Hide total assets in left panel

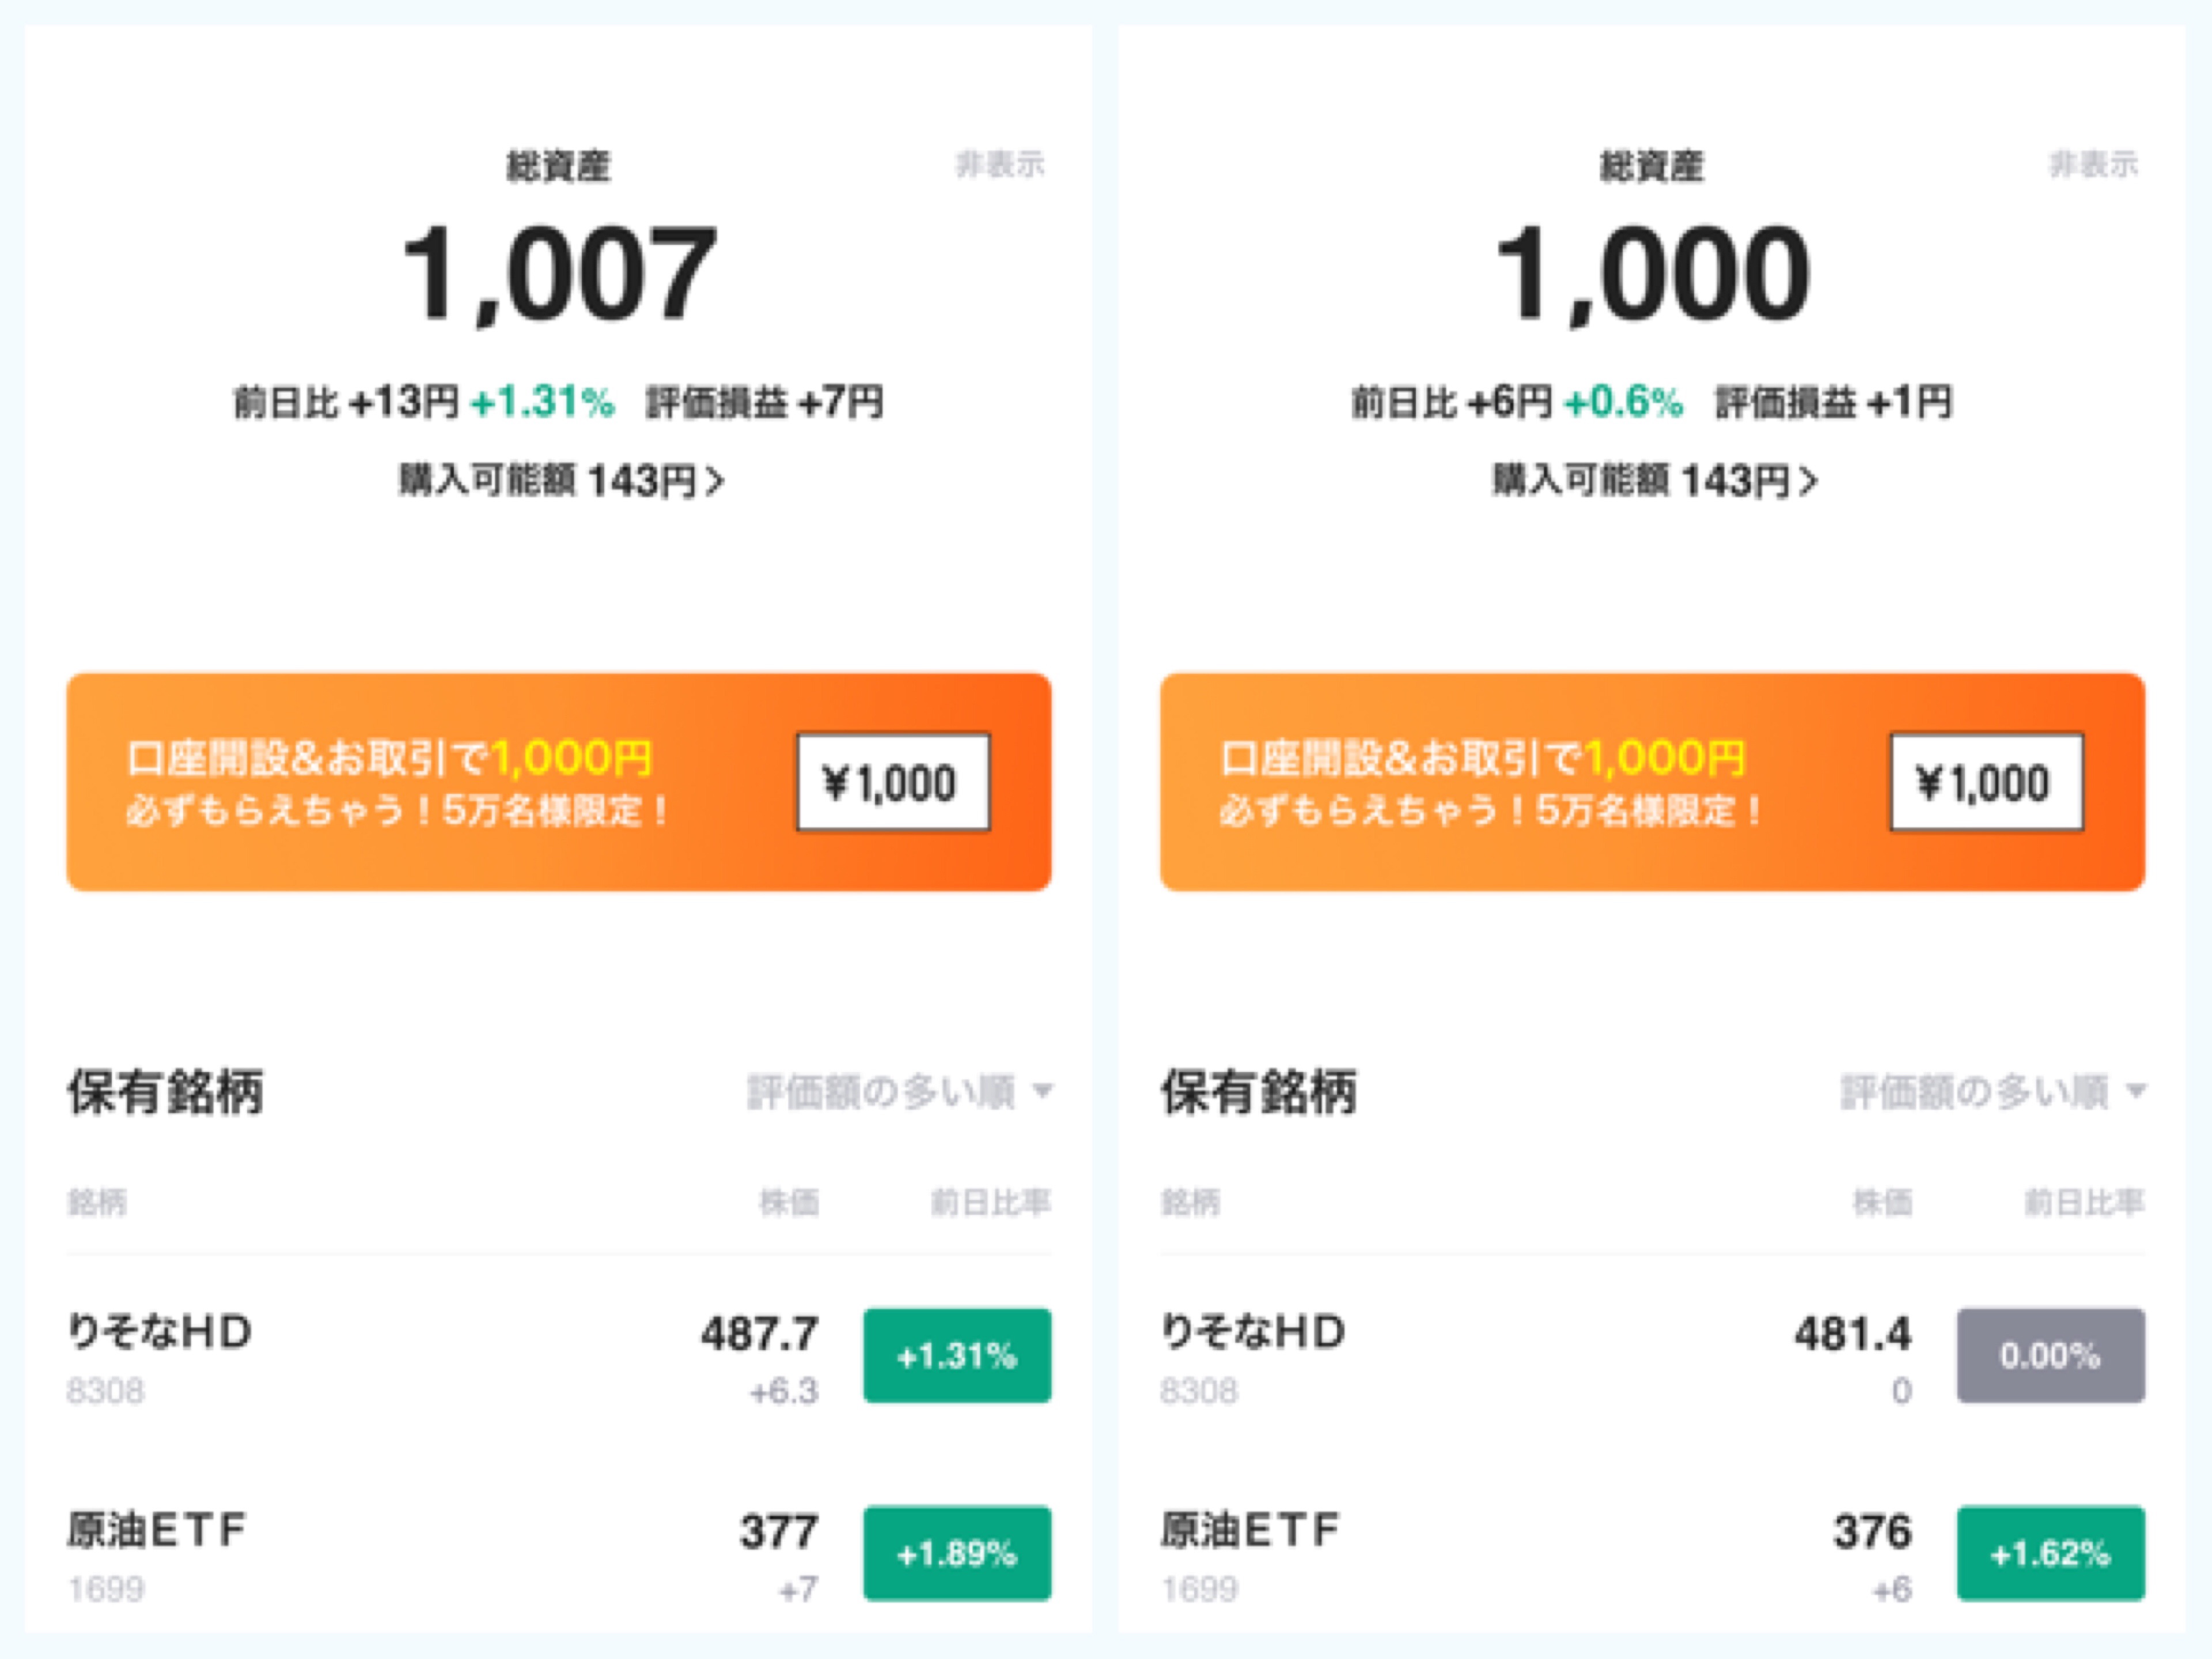click(x=1000, y=164)
